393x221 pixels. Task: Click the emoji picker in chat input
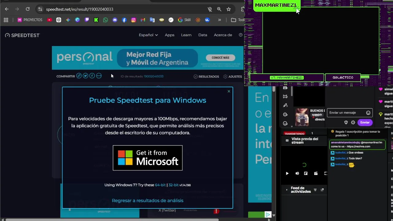[x=368, y=113]
